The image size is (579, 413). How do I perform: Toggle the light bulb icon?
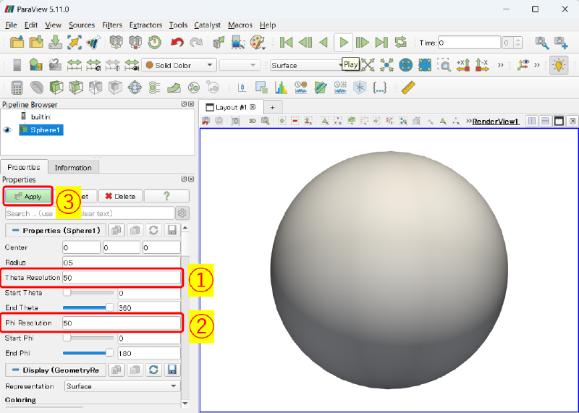(x=559, y=65)
